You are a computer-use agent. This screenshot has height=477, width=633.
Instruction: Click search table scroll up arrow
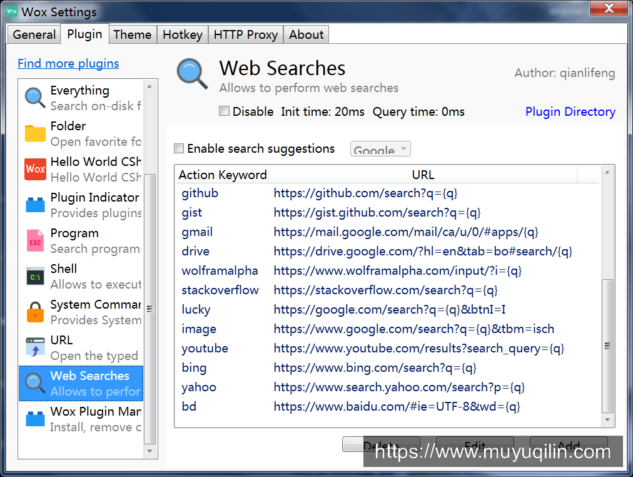607,173
